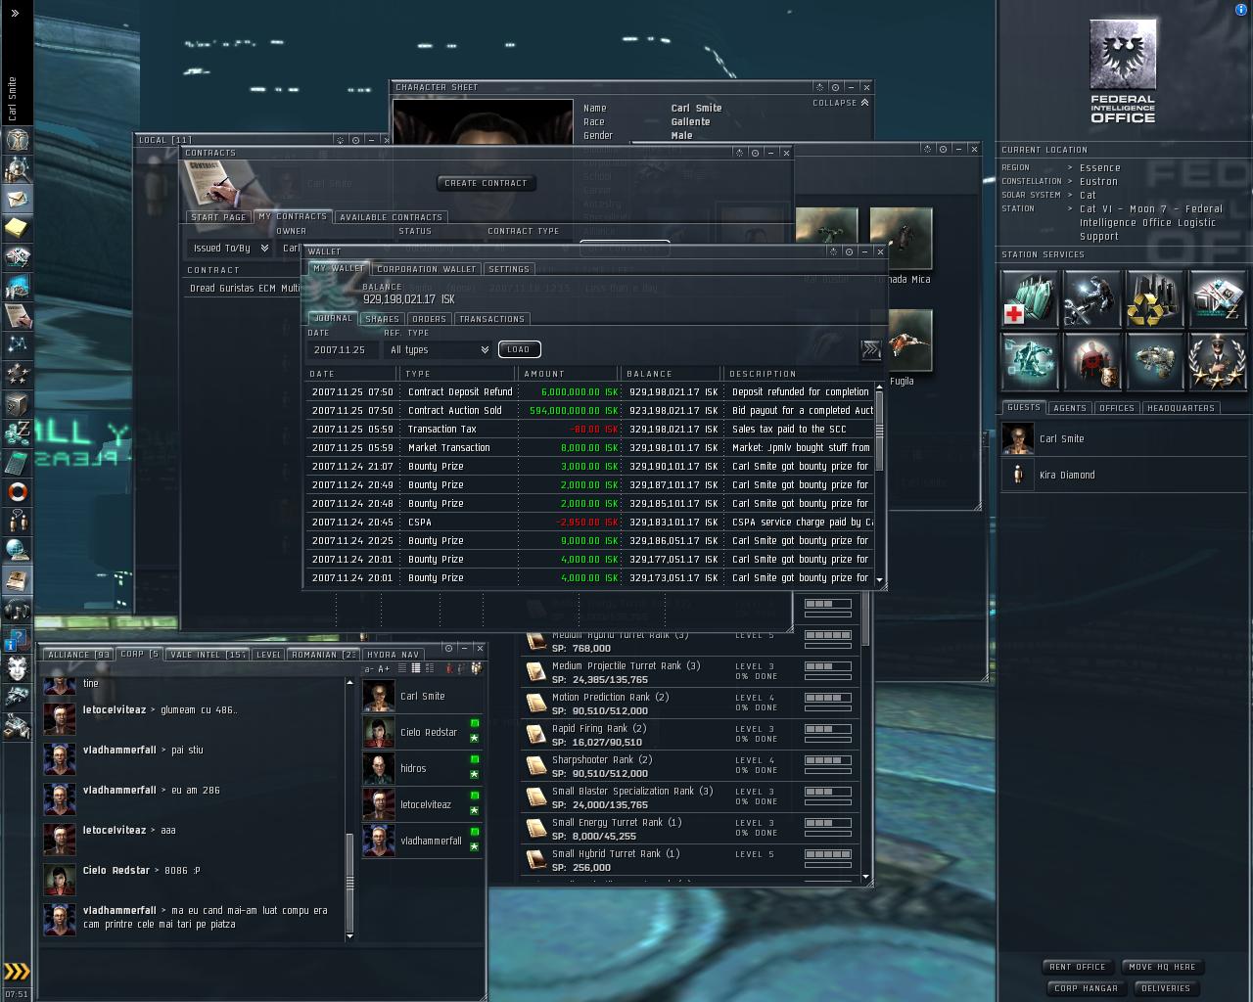This screenshot has height=1002, width=1253.
Task: Click the Load button in Wallet journal
Action: pos(519,349)
